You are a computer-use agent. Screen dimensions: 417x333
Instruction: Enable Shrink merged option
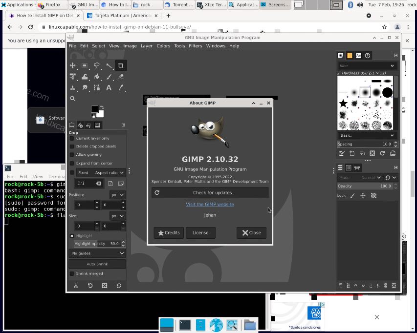(72, 273)
